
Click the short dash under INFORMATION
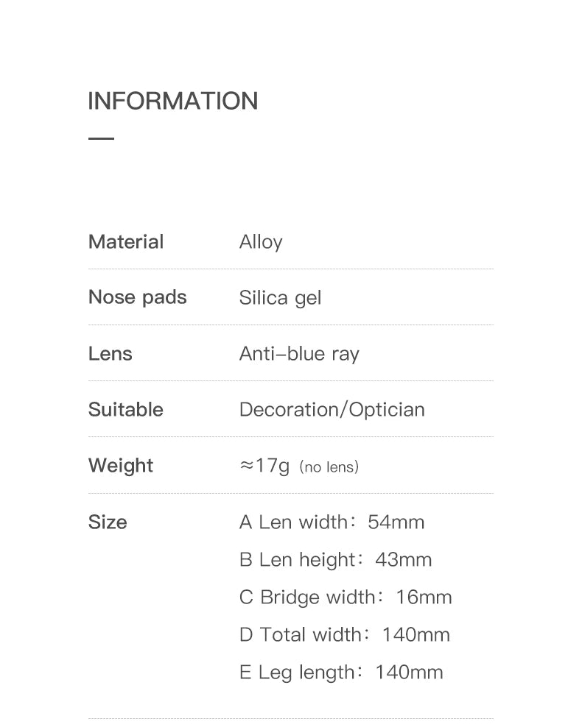coord(101,138)
